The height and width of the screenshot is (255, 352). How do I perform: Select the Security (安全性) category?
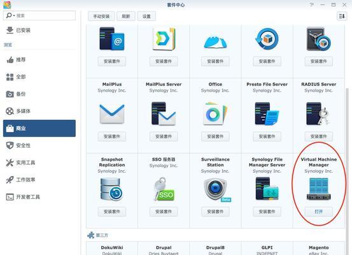[39, 145]
